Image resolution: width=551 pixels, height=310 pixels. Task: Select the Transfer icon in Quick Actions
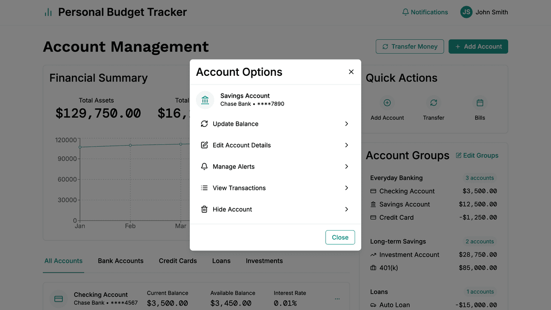click(433, 103)
